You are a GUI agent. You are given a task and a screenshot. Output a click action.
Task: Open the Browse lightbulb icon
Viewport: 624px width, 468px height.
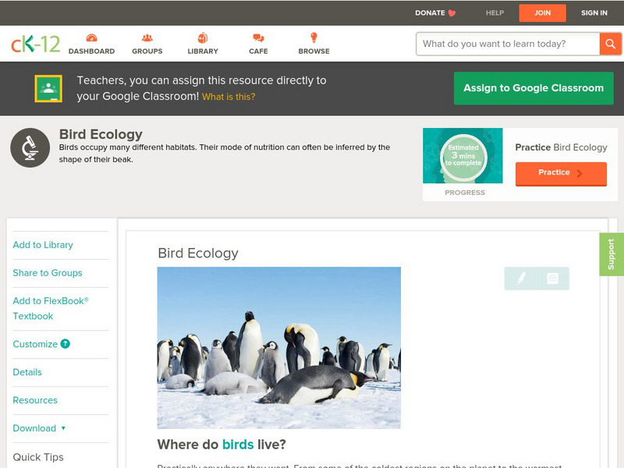pyautogui.click(x=314, y=37)
